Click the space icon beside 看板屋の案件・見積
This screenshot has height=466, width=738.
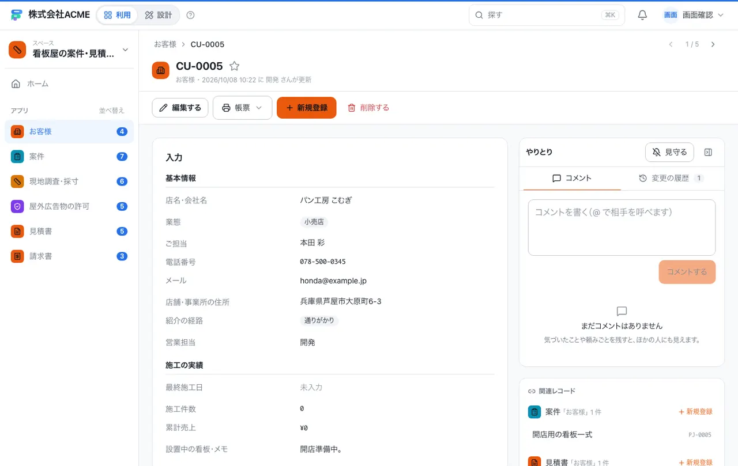click(17, 50)
